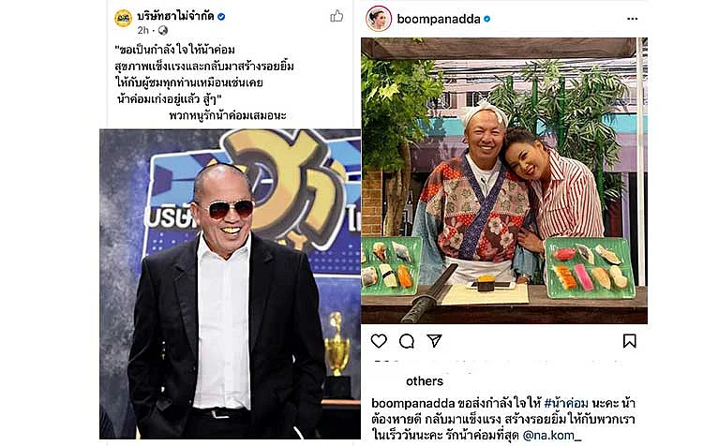703x446 pixels.
Task: Like the Instagram post with heart icon
Action: click(x=379, y=341)
